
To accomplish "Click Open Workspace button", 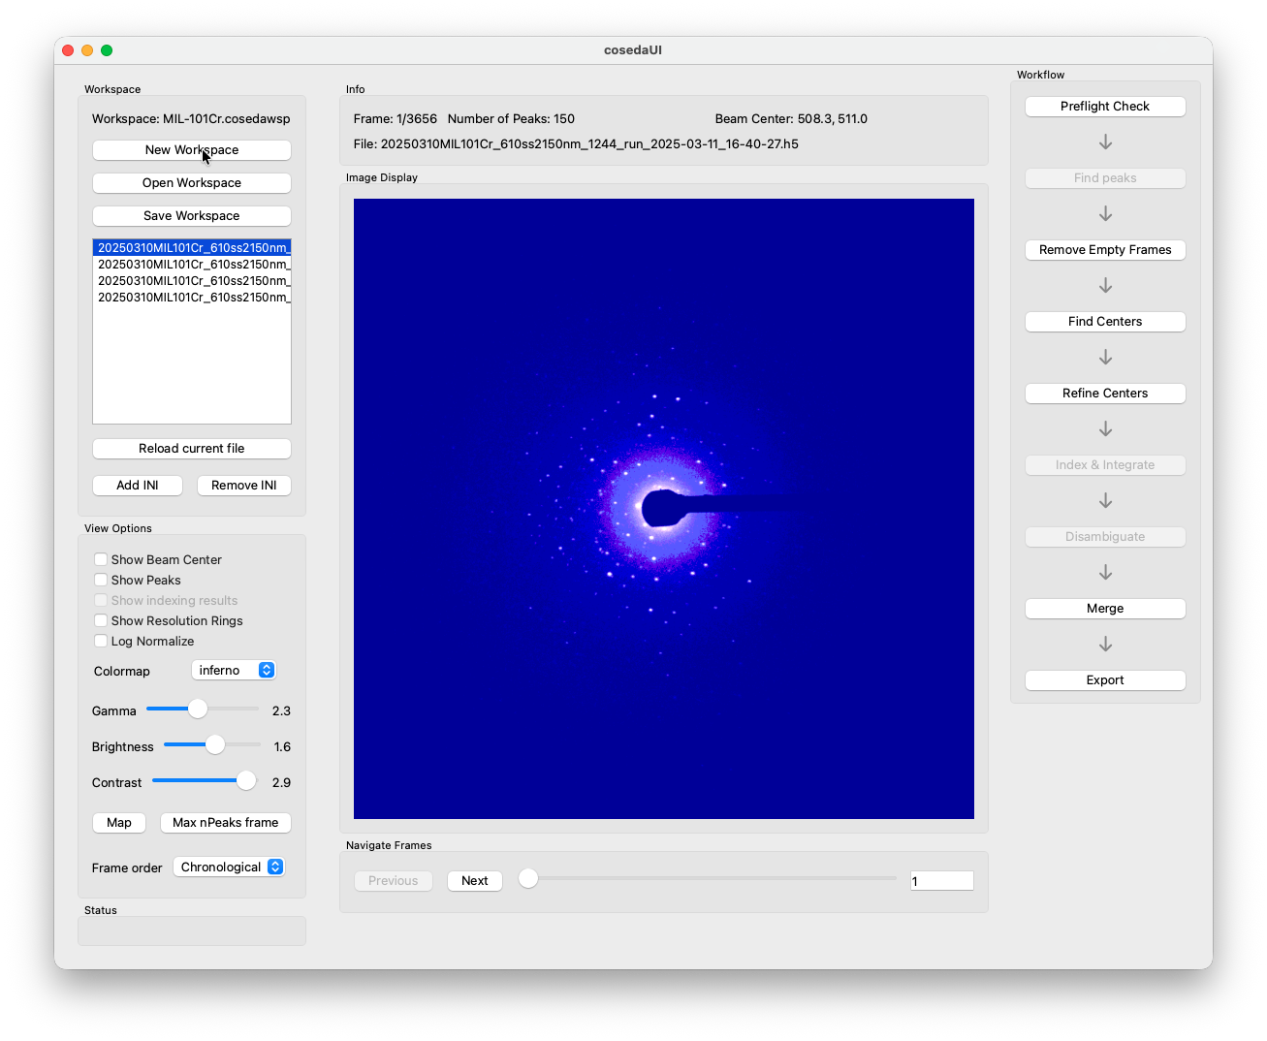I will point(192,183).
